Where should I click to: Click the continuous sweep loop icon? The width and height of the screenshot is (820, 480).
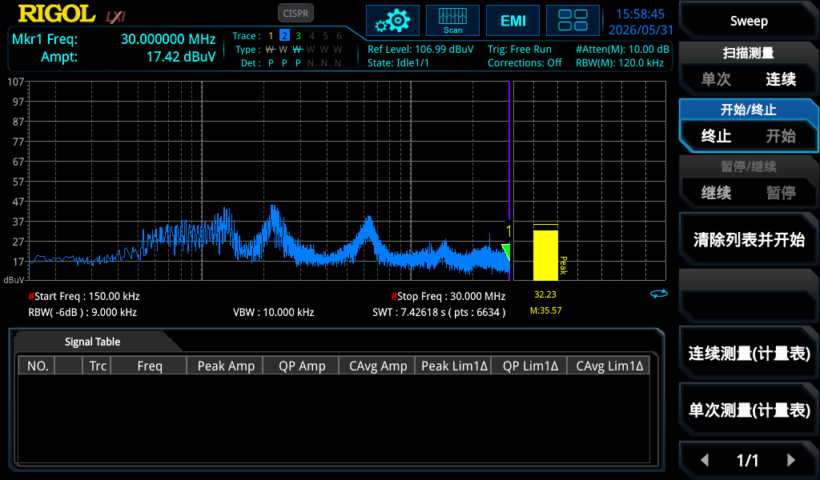pyautogui.click(x=659, y=294)
